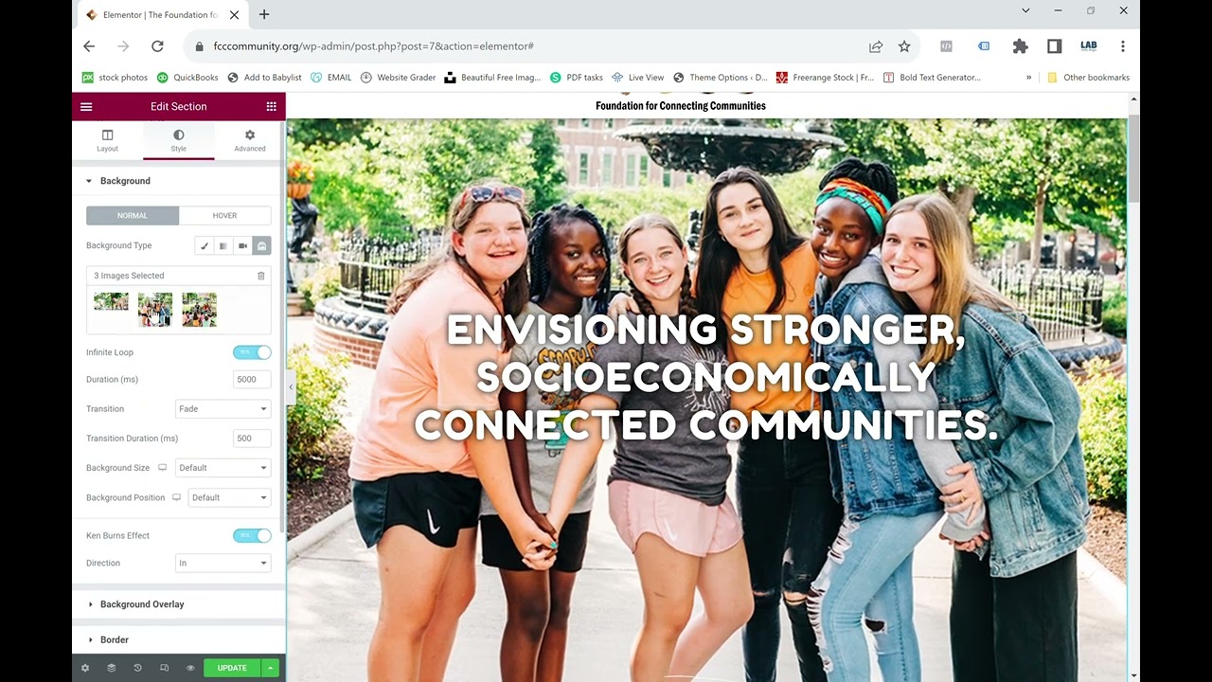Image resolution: width=1212 pixels, height=682 pixels.
Task: Open responsive options beside Background Size
Action: click(162, 468)
